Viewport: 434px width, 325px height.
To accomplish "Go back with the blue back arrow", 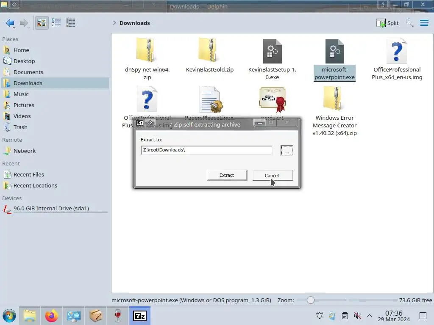I will pyautogui.click(x=10, y=23).
